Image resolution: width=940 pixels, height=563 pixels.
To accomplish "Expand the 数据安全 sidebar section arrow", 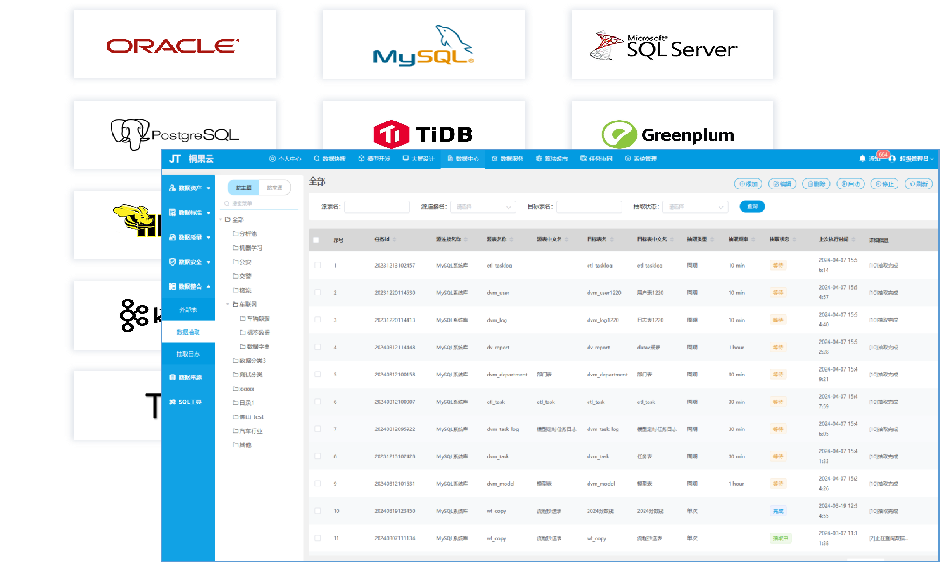I will point(209,262).
